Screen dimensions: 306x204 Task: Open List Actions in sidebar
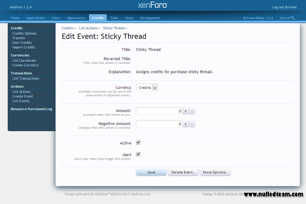click(22, 92)
